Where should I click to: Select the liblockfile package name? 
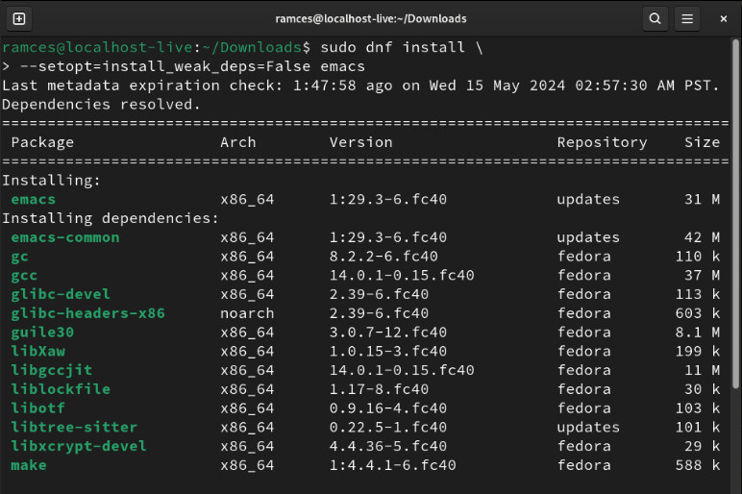(61, 389)
